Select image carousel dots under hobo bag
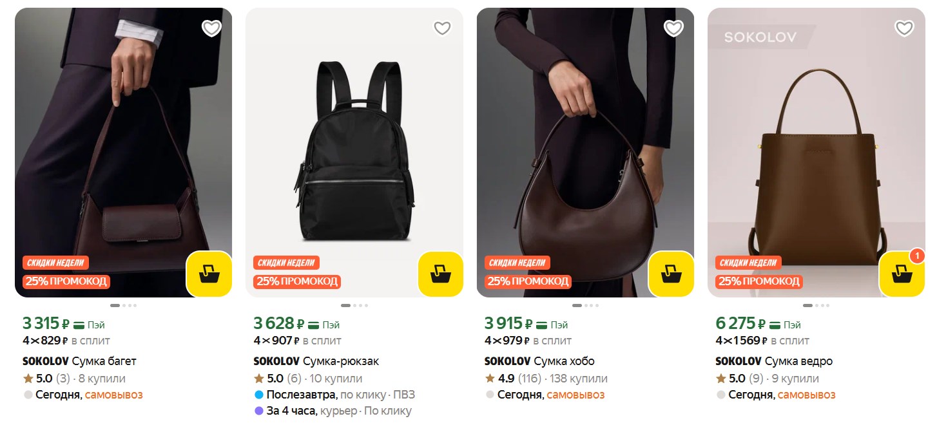The height and width of the screenshot is (423, 937). pyautogui.click(x=585, y=305)
